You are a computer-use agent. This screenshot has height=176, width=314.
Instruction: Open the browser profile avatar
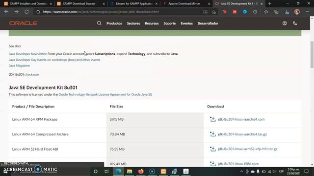tap(297, 12)
